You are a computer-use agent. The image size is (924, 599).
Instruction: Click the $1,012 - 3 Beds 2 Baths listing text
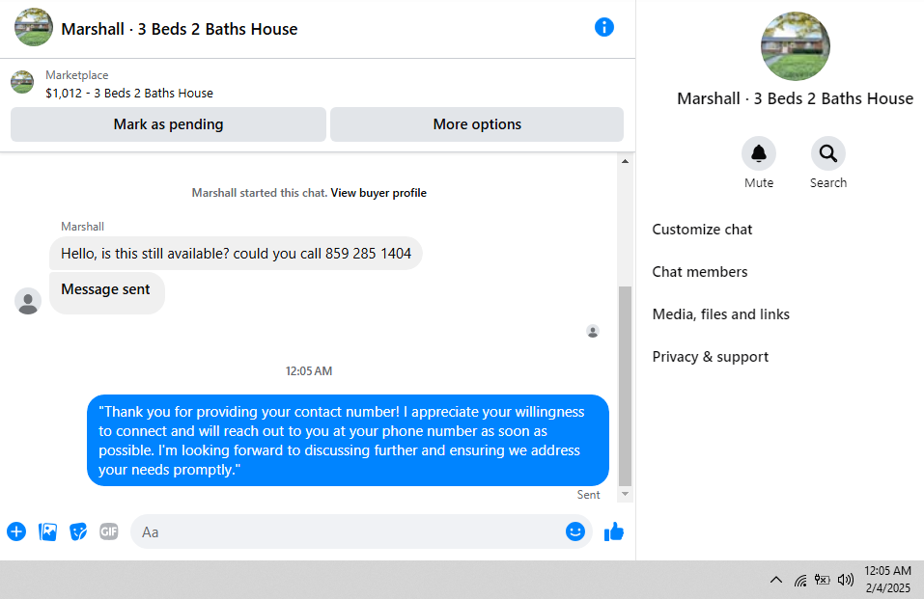click(x=129, y=93)
